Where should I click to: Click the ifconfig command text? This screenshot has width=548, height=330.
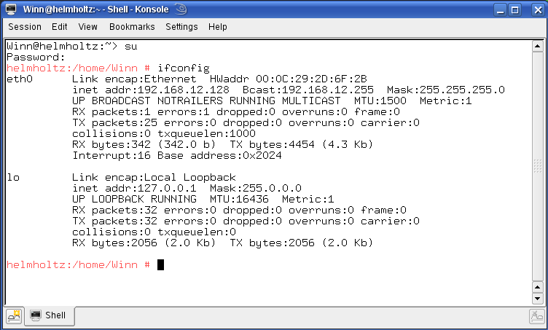click(184, 68)
